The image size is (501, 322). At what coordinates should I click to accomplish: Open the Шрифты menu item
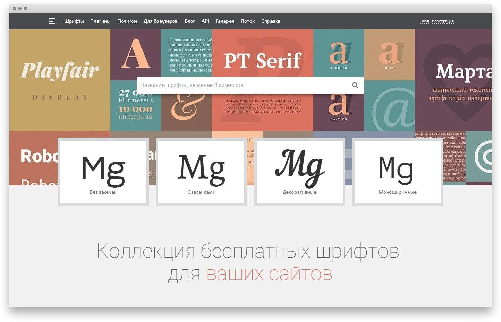pyautogui.click(x=74, y=21)
